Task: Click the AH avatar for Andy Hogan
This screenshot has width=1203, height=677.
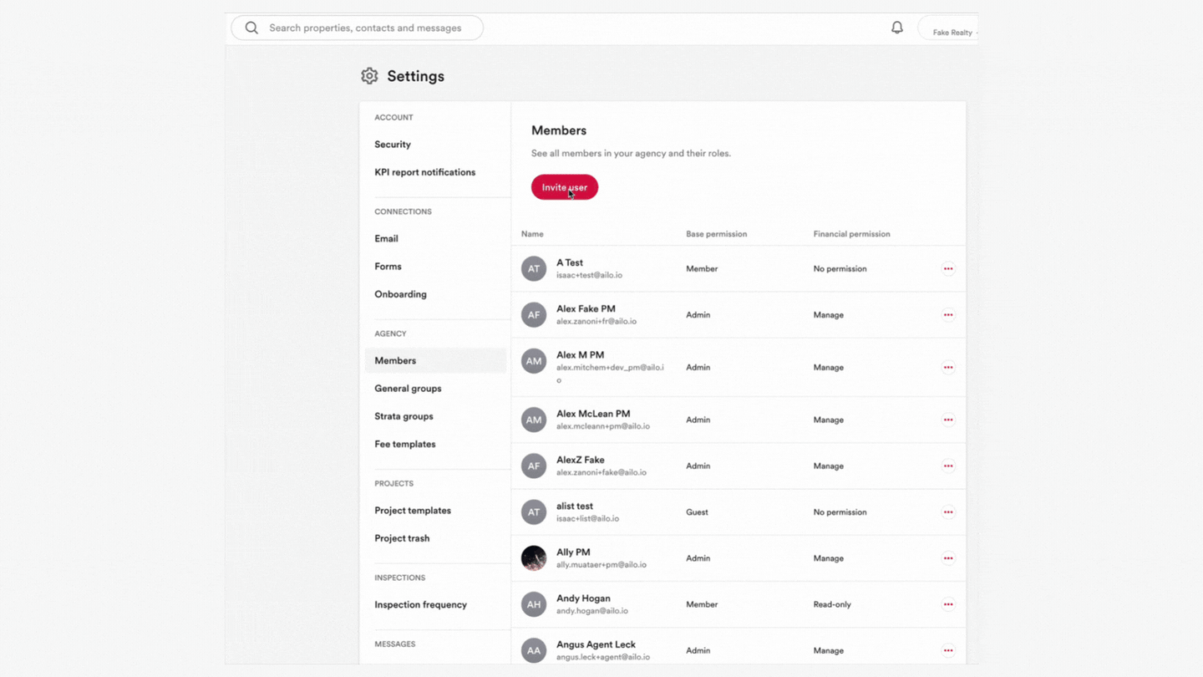Action: 534,604
